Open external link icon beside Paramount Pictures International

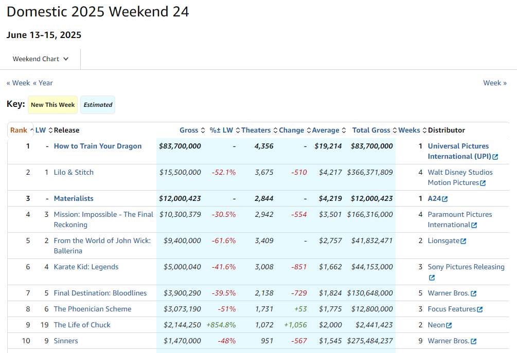474,225
